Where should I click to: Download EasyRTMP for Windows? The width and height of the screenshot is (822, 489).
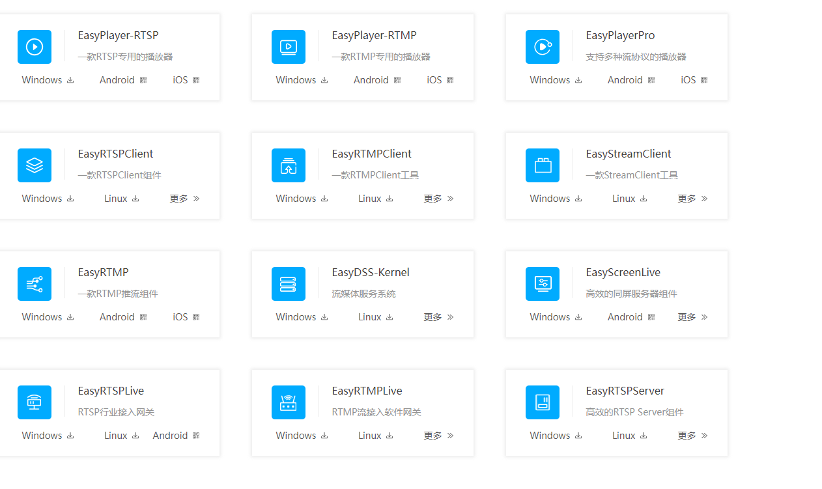coord(48,317)
